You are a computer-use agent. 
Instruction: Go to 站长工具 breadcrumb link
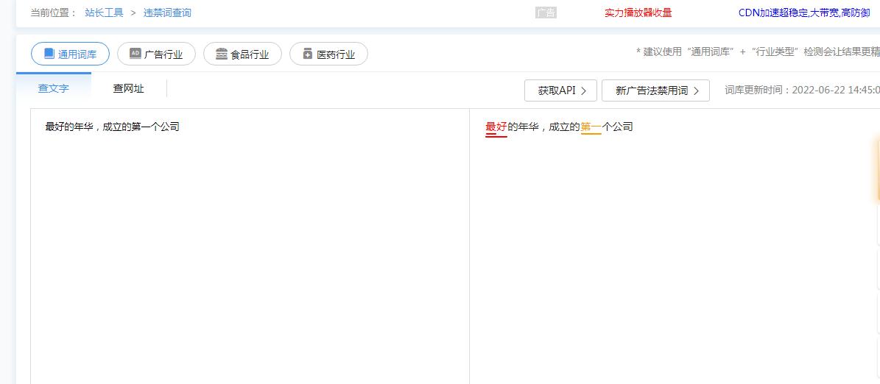[104, 13]
